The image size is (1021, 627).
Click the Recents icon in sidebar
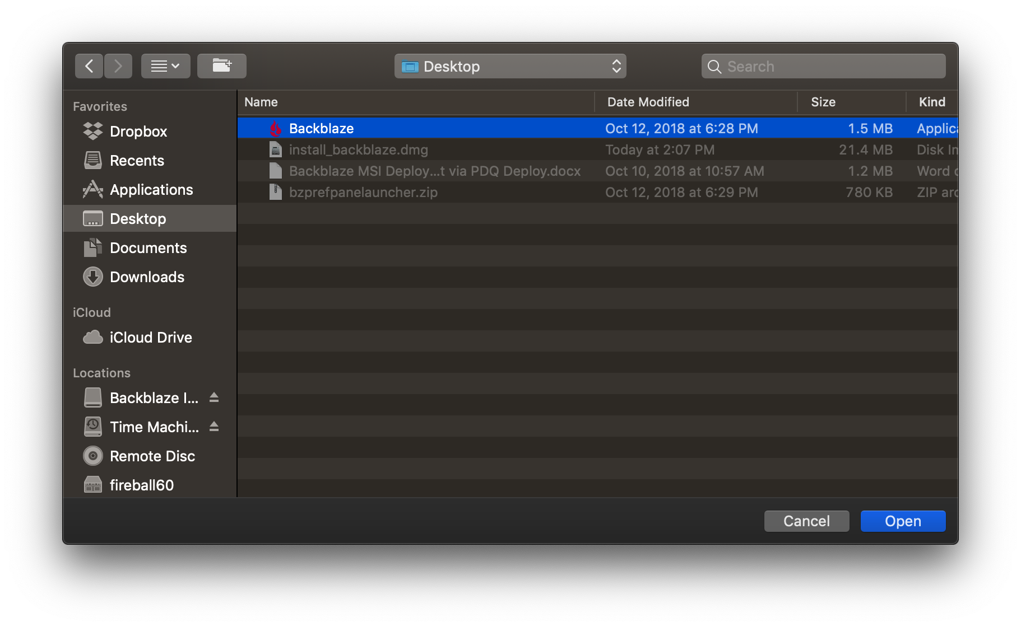point(92,160)
